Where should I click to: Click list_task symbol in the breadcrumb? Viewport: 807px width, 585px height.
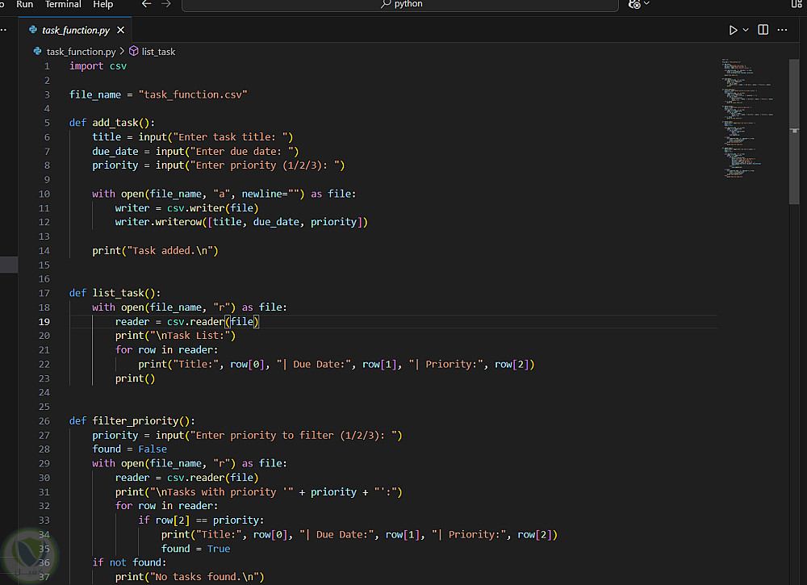(158, 52)
